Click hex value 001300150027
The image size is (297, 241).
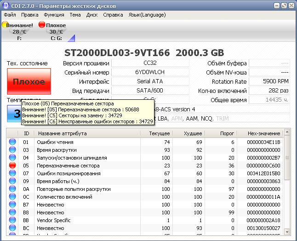pyautogui.click(x=263, y=228)
